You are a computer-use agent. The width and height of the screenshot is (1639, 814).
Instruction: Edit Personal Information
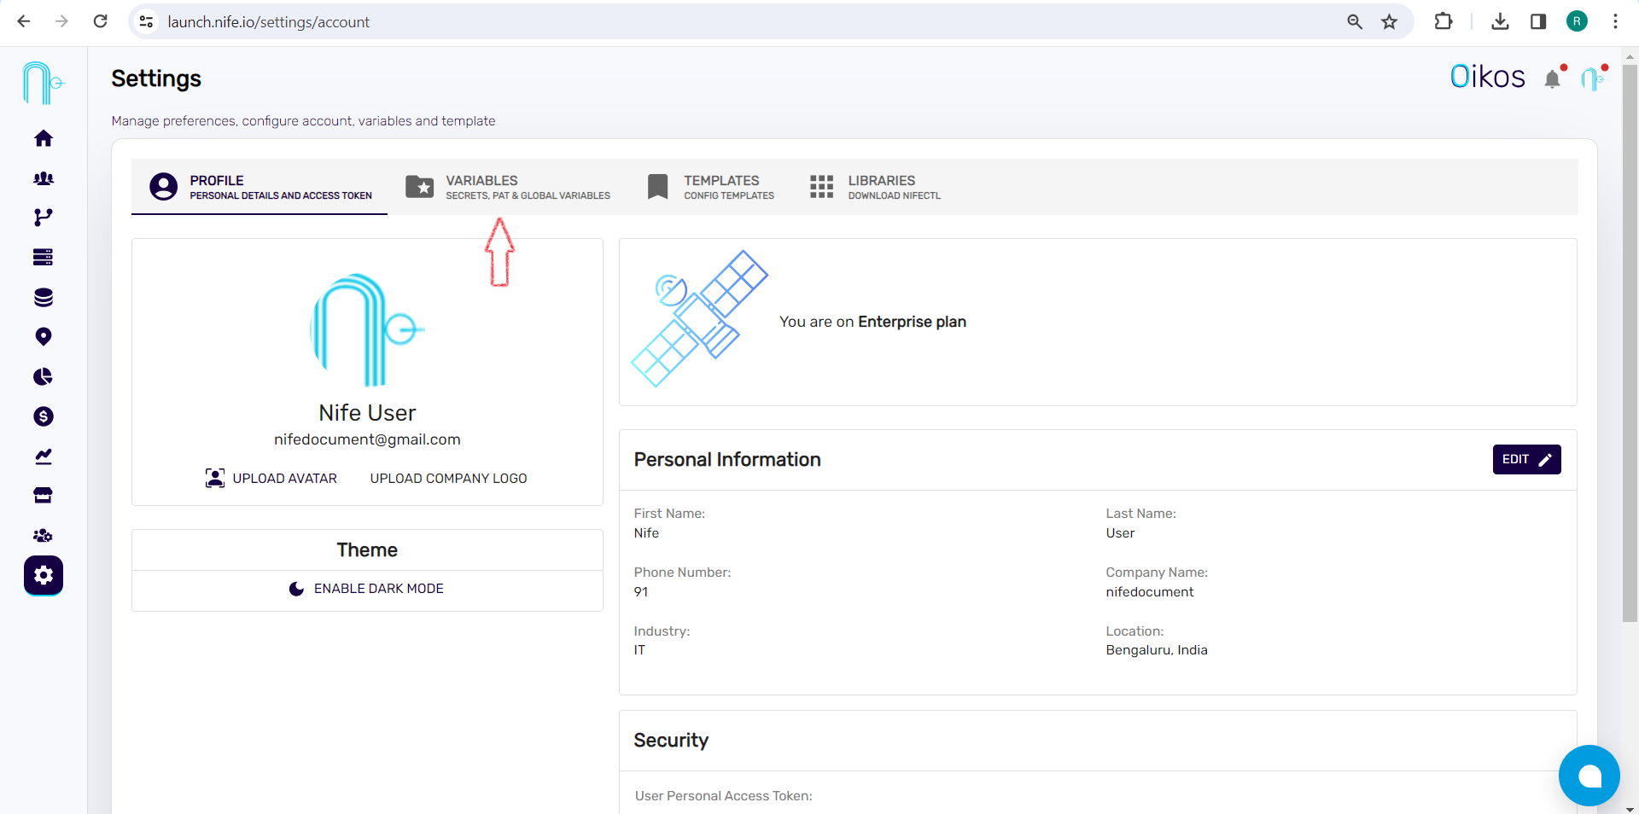[1525, 459]
